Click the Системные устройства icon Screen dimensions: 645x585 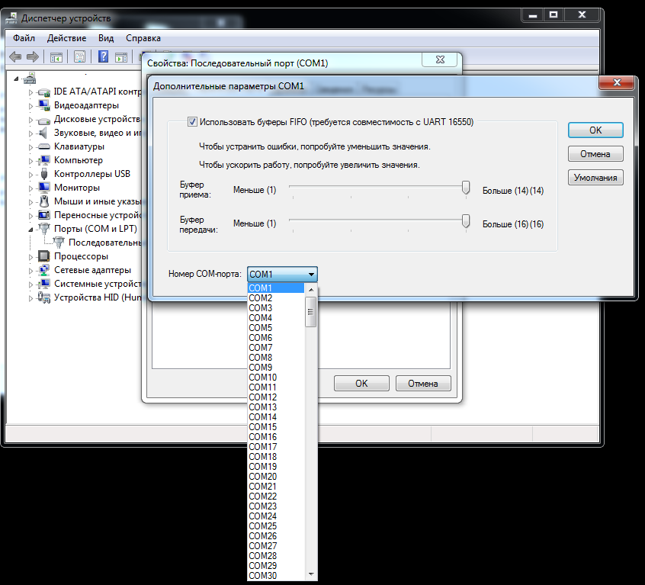point(43,284)
